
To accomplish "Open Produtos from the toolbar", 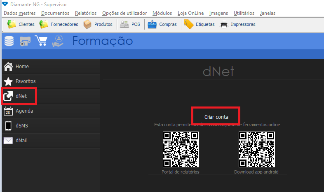I will (98, 24).
